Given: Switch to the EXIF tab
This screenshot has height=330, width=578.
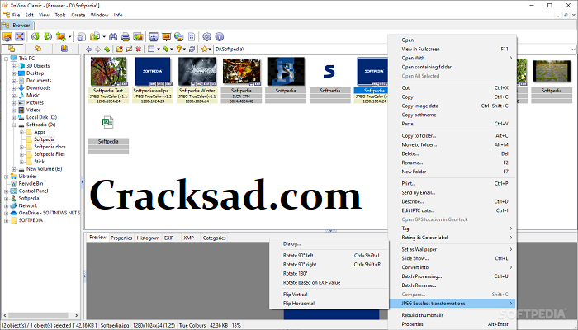Looking at the screenshot, I should click(168, 238).
